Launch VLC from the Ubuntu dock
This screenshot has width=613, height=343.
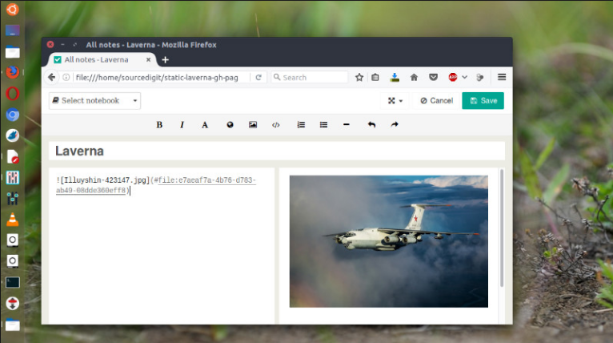tap(13, 220)
